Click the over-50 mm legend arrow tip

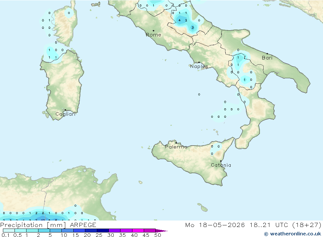[161, 231]
